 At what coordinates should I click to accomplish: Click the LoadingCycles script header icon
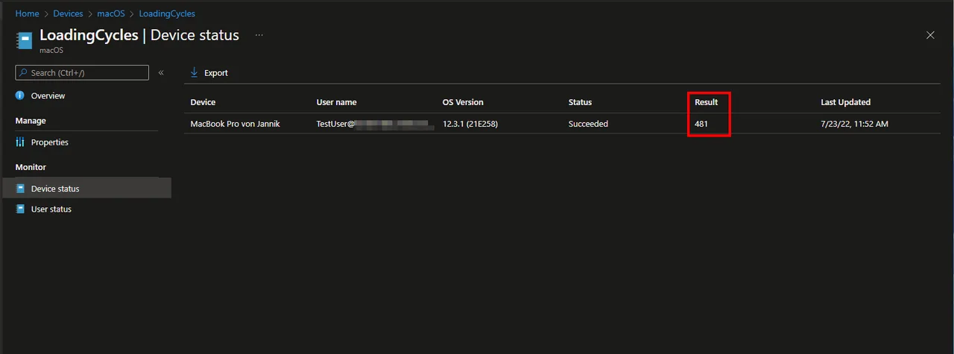(25, 39)
